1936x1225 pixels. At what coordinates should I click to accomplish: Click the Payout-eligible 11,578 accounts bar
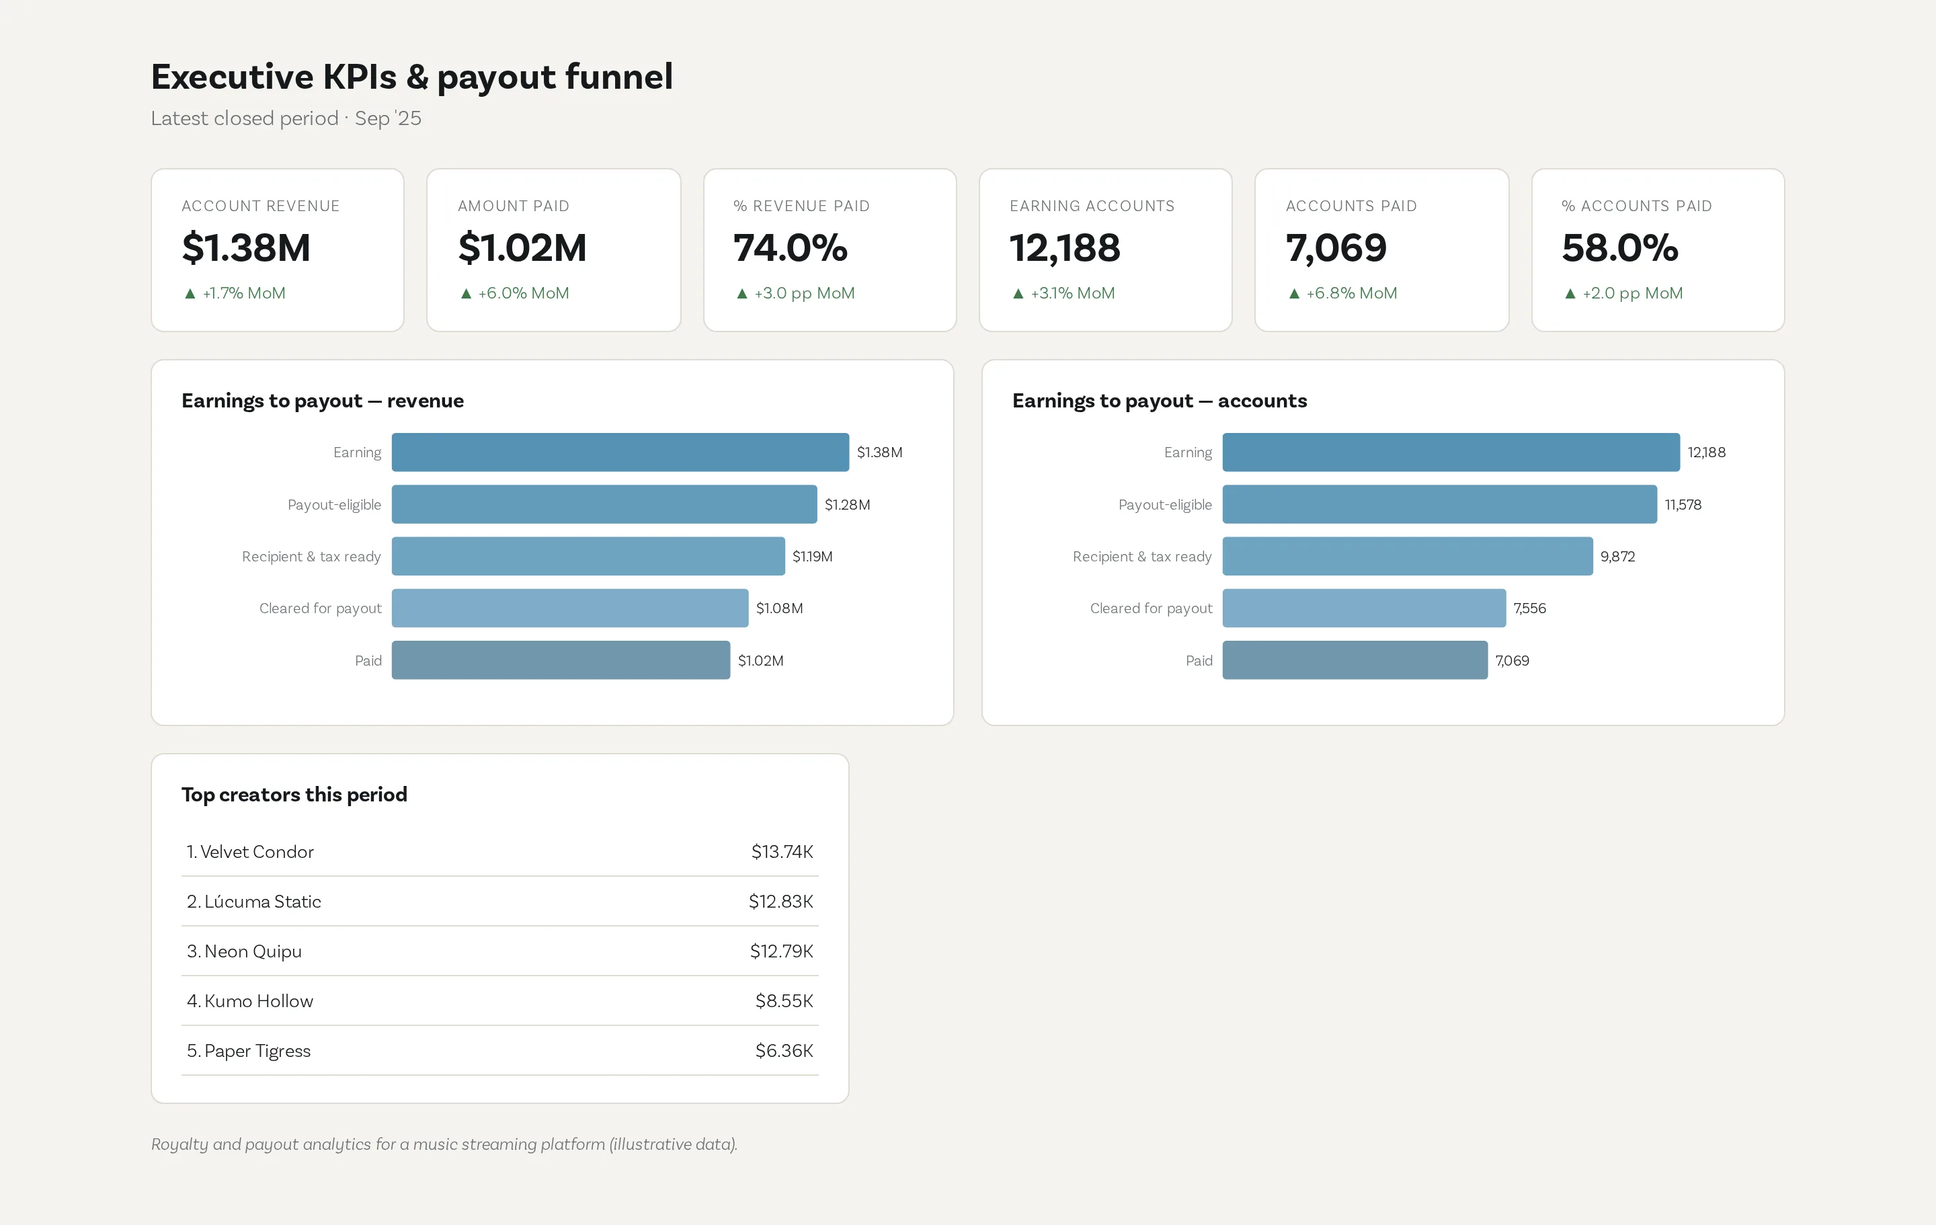pyautogui.click(x=1440, y=504)
